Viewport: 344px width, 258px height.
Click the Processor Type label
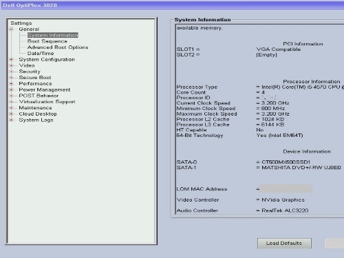[x=197, y=87]
